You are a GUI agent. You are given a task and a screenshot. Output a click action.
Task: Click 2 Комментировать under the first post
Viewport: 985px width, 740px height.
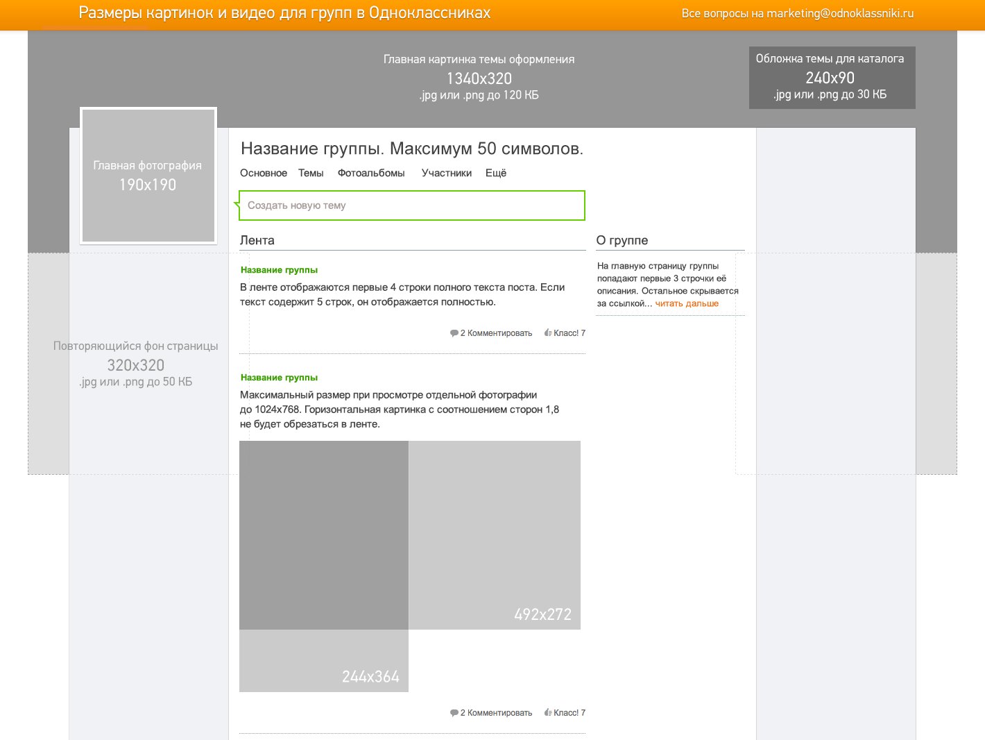point(496,333)
